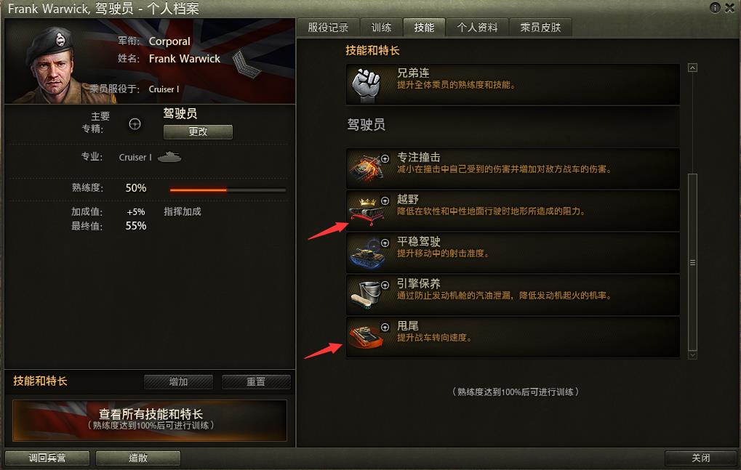Open the 训练 tab
Screen dimensions: 741x470
point(381,28)
